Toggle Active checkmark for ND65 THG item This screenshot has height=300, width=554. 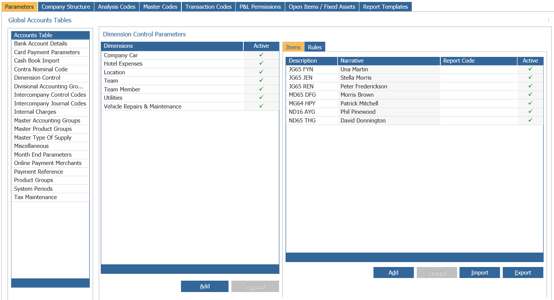click(530, 120)
